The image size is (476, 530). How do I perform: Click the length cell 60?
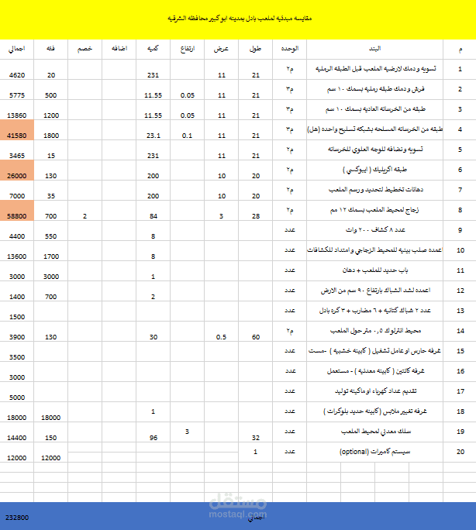click(256, 332)
